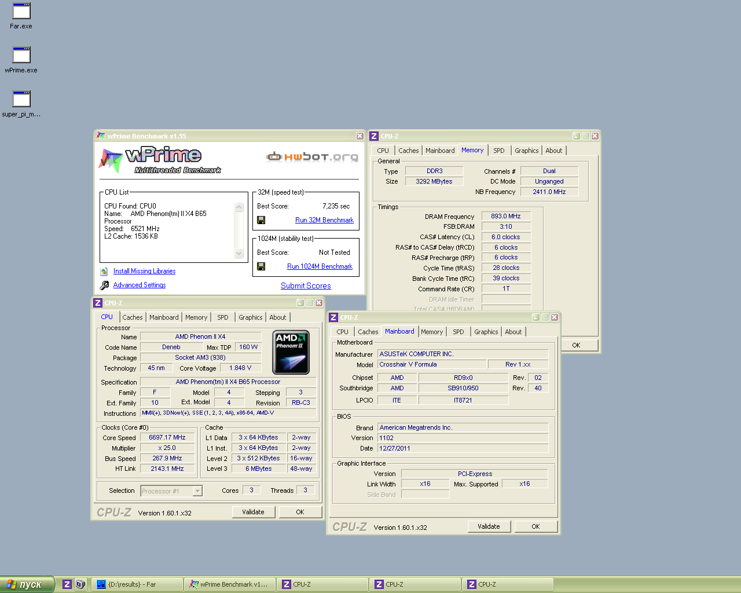Click the CPU List scrollbar down arrow

point(239,253)
